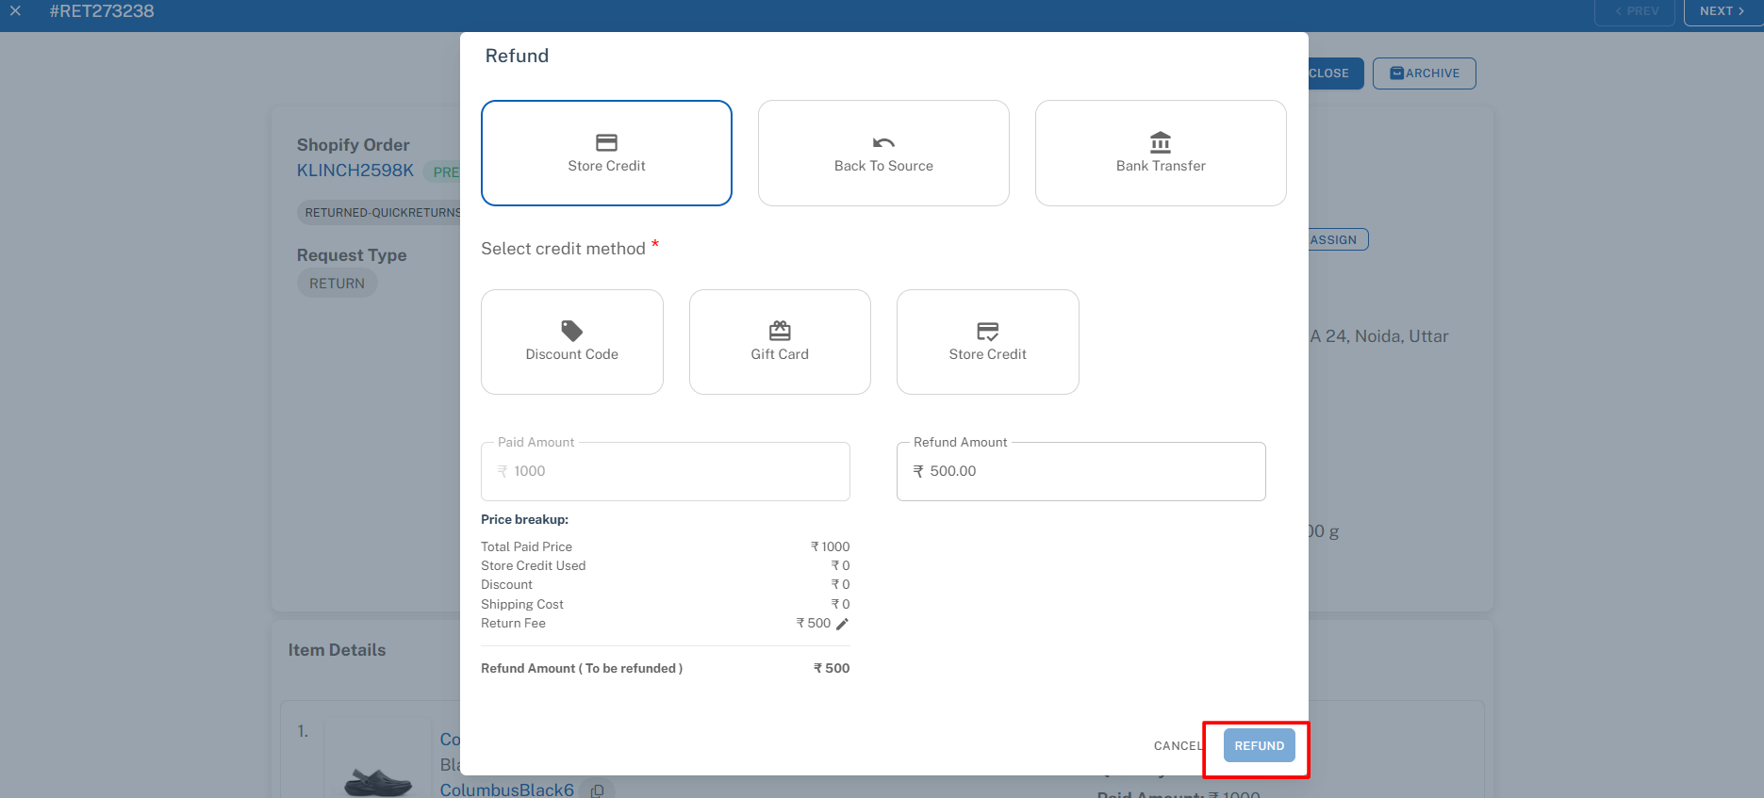Cancel the refund dialog
Viewport: 1764px width, 798px height.
point(1178,746)
